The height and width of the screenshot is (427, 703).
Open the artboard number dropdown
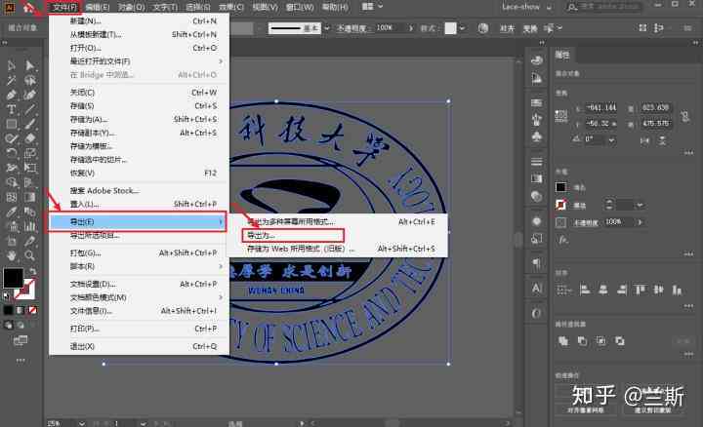tap(143, 423)
